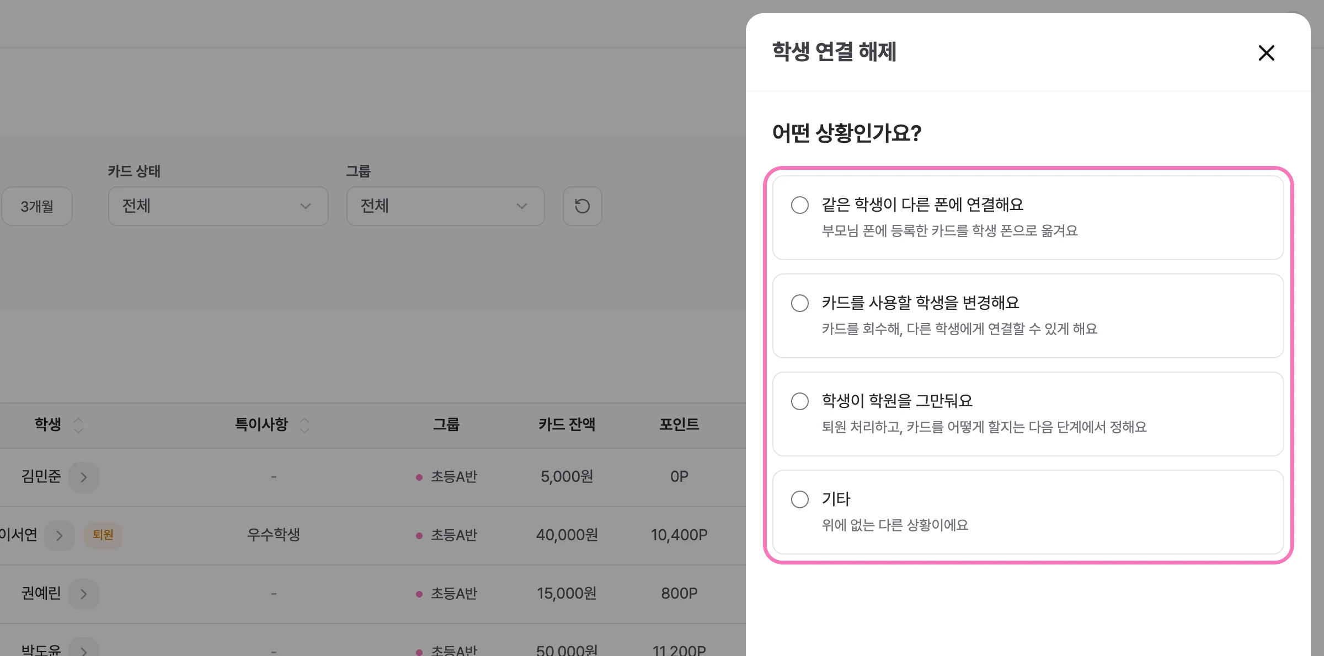Click 우수학생 note in 이서연 row
Screen dimensions: 1324x656
click(273, 535)
